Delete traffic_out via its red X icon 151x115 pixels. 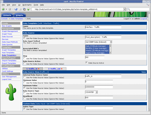[x=62, y=69]
